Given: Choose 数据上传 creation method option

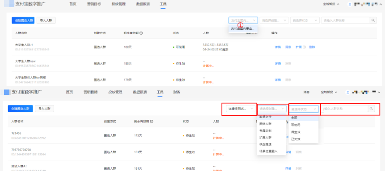Looking at the screenshot, I should click(271, 117).
